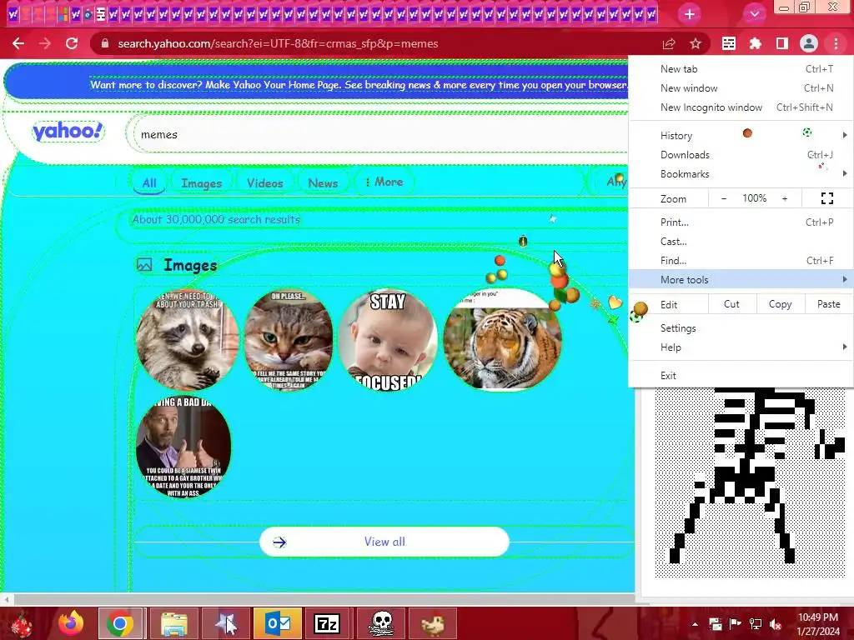Viewport: 854px width, 640px height.
Task: Open 7-Zip from the taskbar
Action: click(x=327, y=623)
